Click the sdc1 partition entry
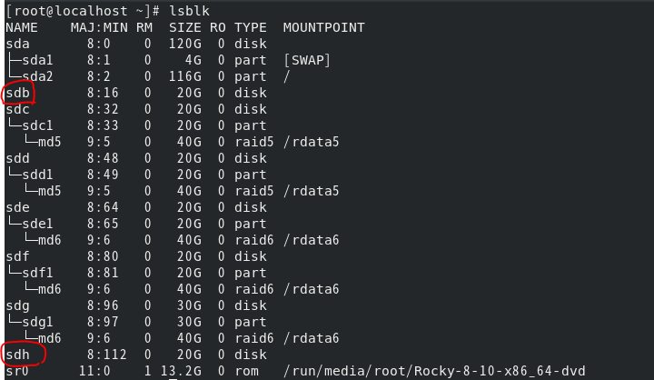Image resolution: width=654 pixels, height=380 pixels. pos(37,125)
